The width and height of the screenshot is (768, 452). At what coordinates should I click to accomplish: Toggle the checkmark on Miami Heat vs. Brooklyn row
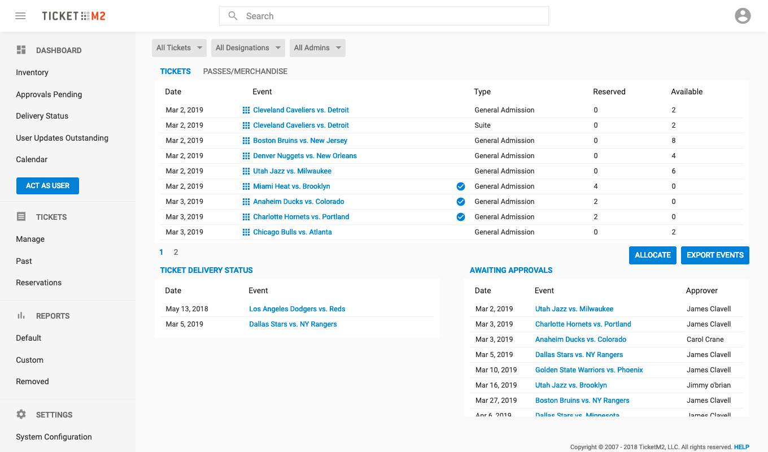[461, 186]
